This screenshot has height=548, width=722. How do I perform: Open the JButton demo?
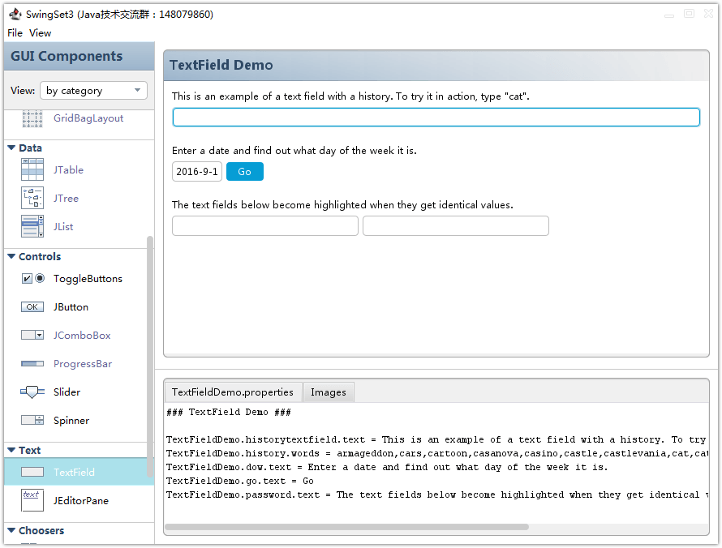coord(71,307)
